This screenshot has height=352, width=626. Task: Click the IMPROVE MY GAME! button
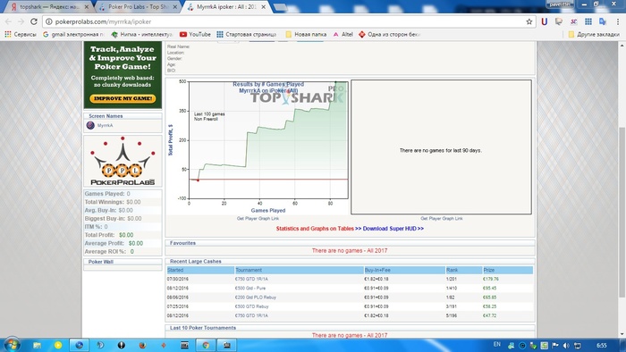coord(123,98)
